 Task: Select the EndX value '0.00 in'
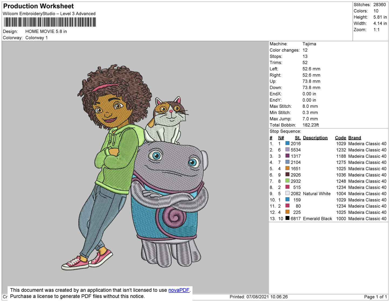click(309, 94)
